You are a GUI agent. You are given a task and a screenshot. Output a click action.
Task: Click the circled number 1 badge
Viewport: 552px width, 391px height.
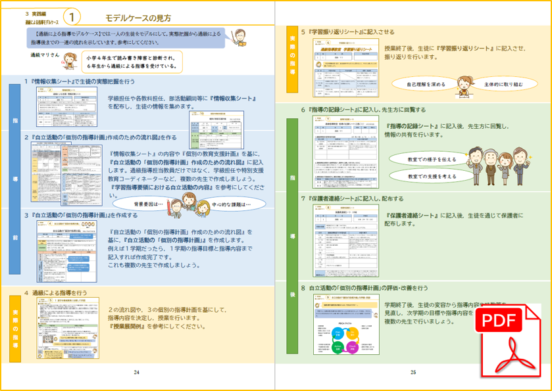click(72, 18)
